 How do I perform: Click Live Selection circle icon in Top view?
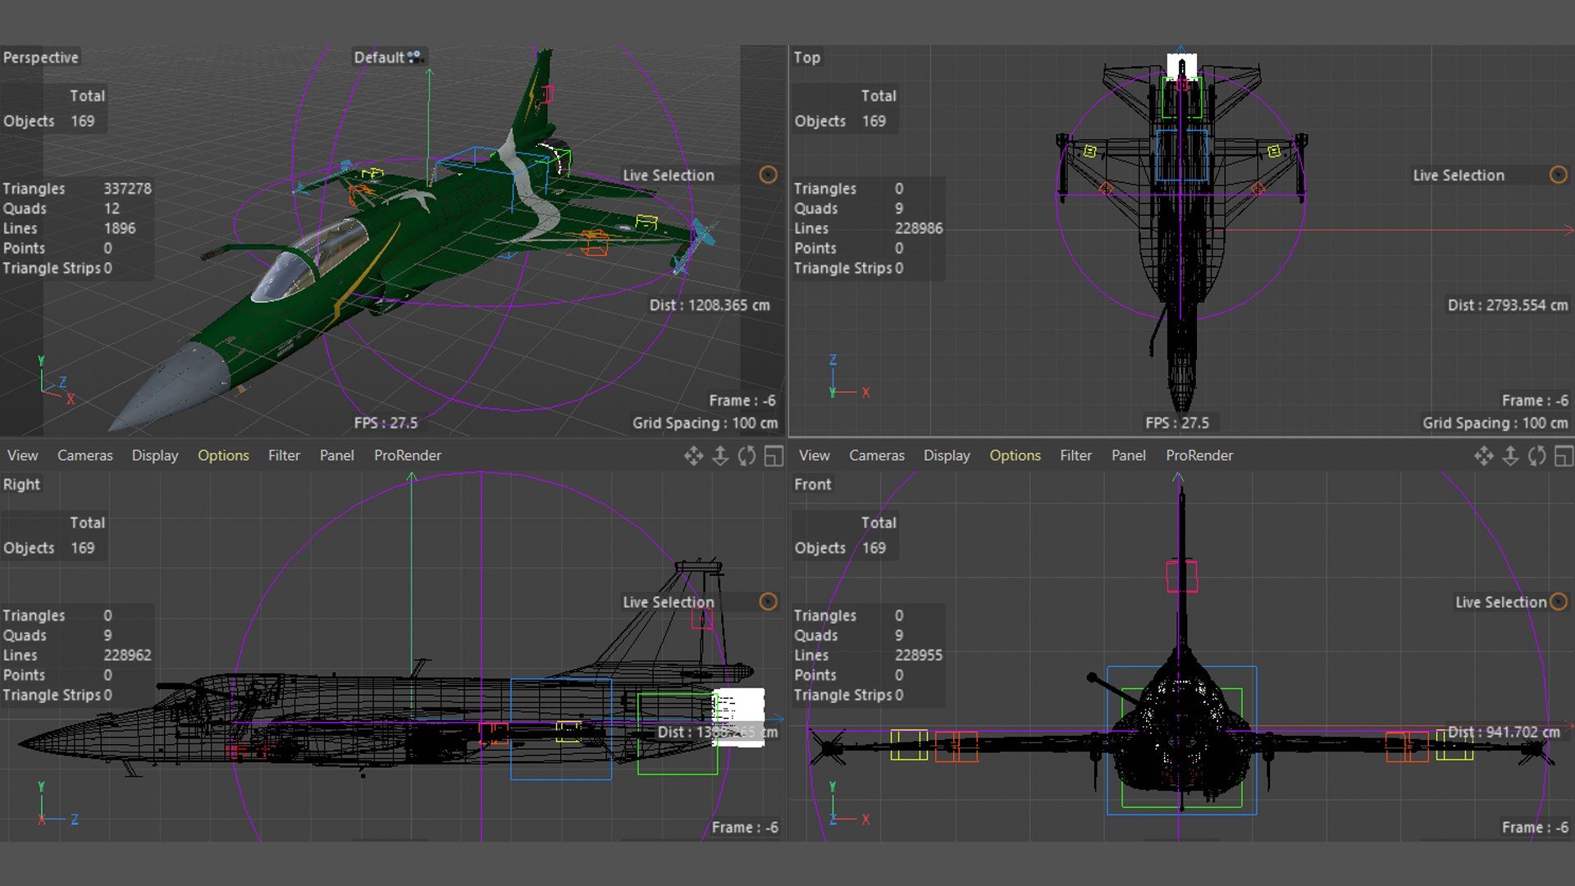click(x=1559, y=175)
